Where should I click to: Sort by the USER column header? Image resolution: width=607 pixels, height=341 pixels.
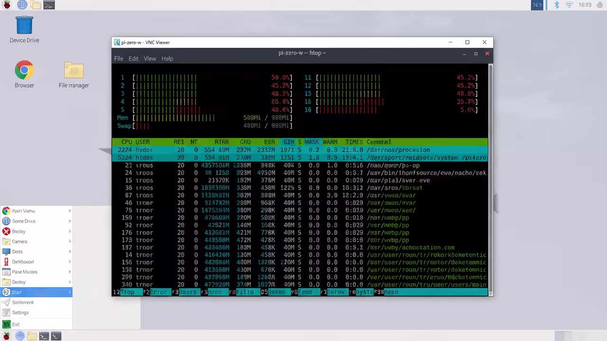tap(143, 142)
